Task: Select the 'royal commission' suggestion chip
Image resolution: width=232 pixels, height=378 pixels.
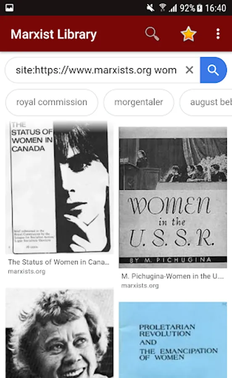Action: (52, 102)
